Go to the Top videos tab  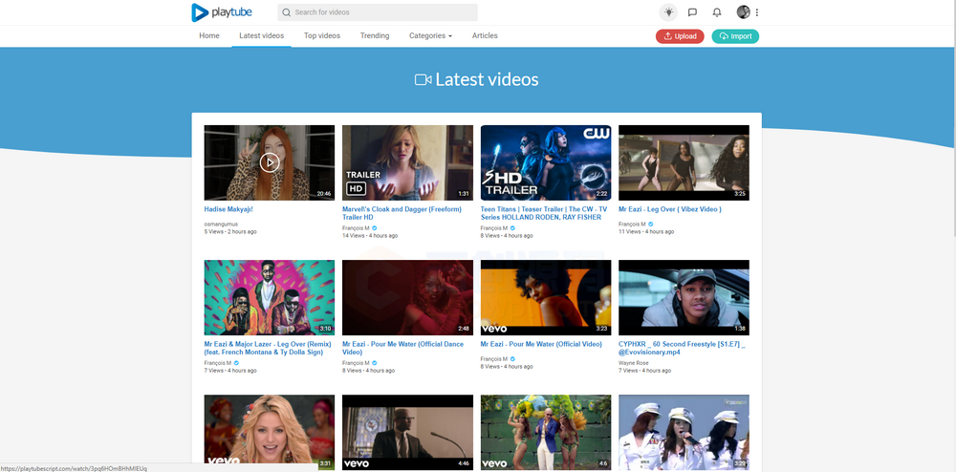pyautogui.click(x=322, y=36)
